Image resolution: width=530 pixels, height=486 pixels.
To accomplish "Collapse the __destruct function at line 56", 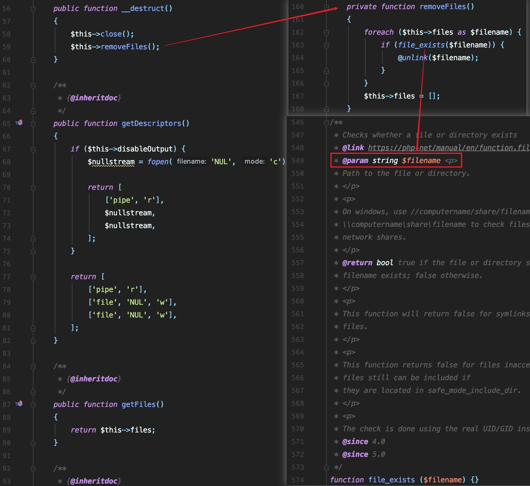I will click(33, 9).
